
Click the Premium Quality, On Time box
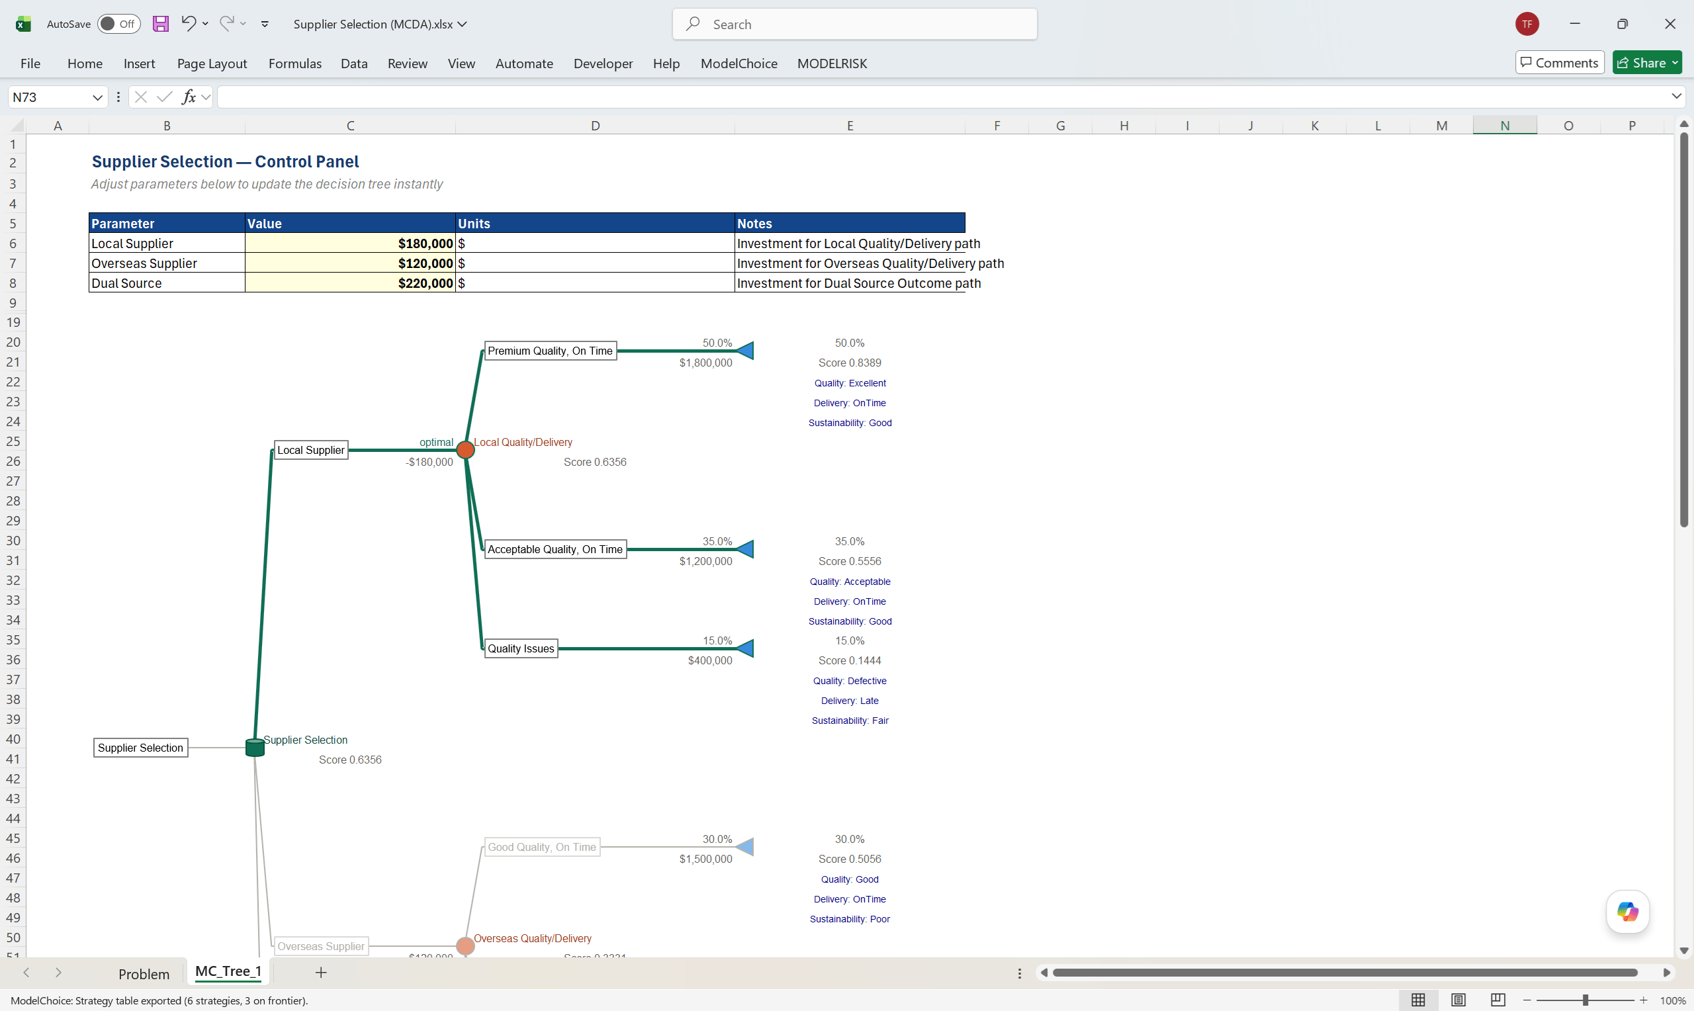551,351
